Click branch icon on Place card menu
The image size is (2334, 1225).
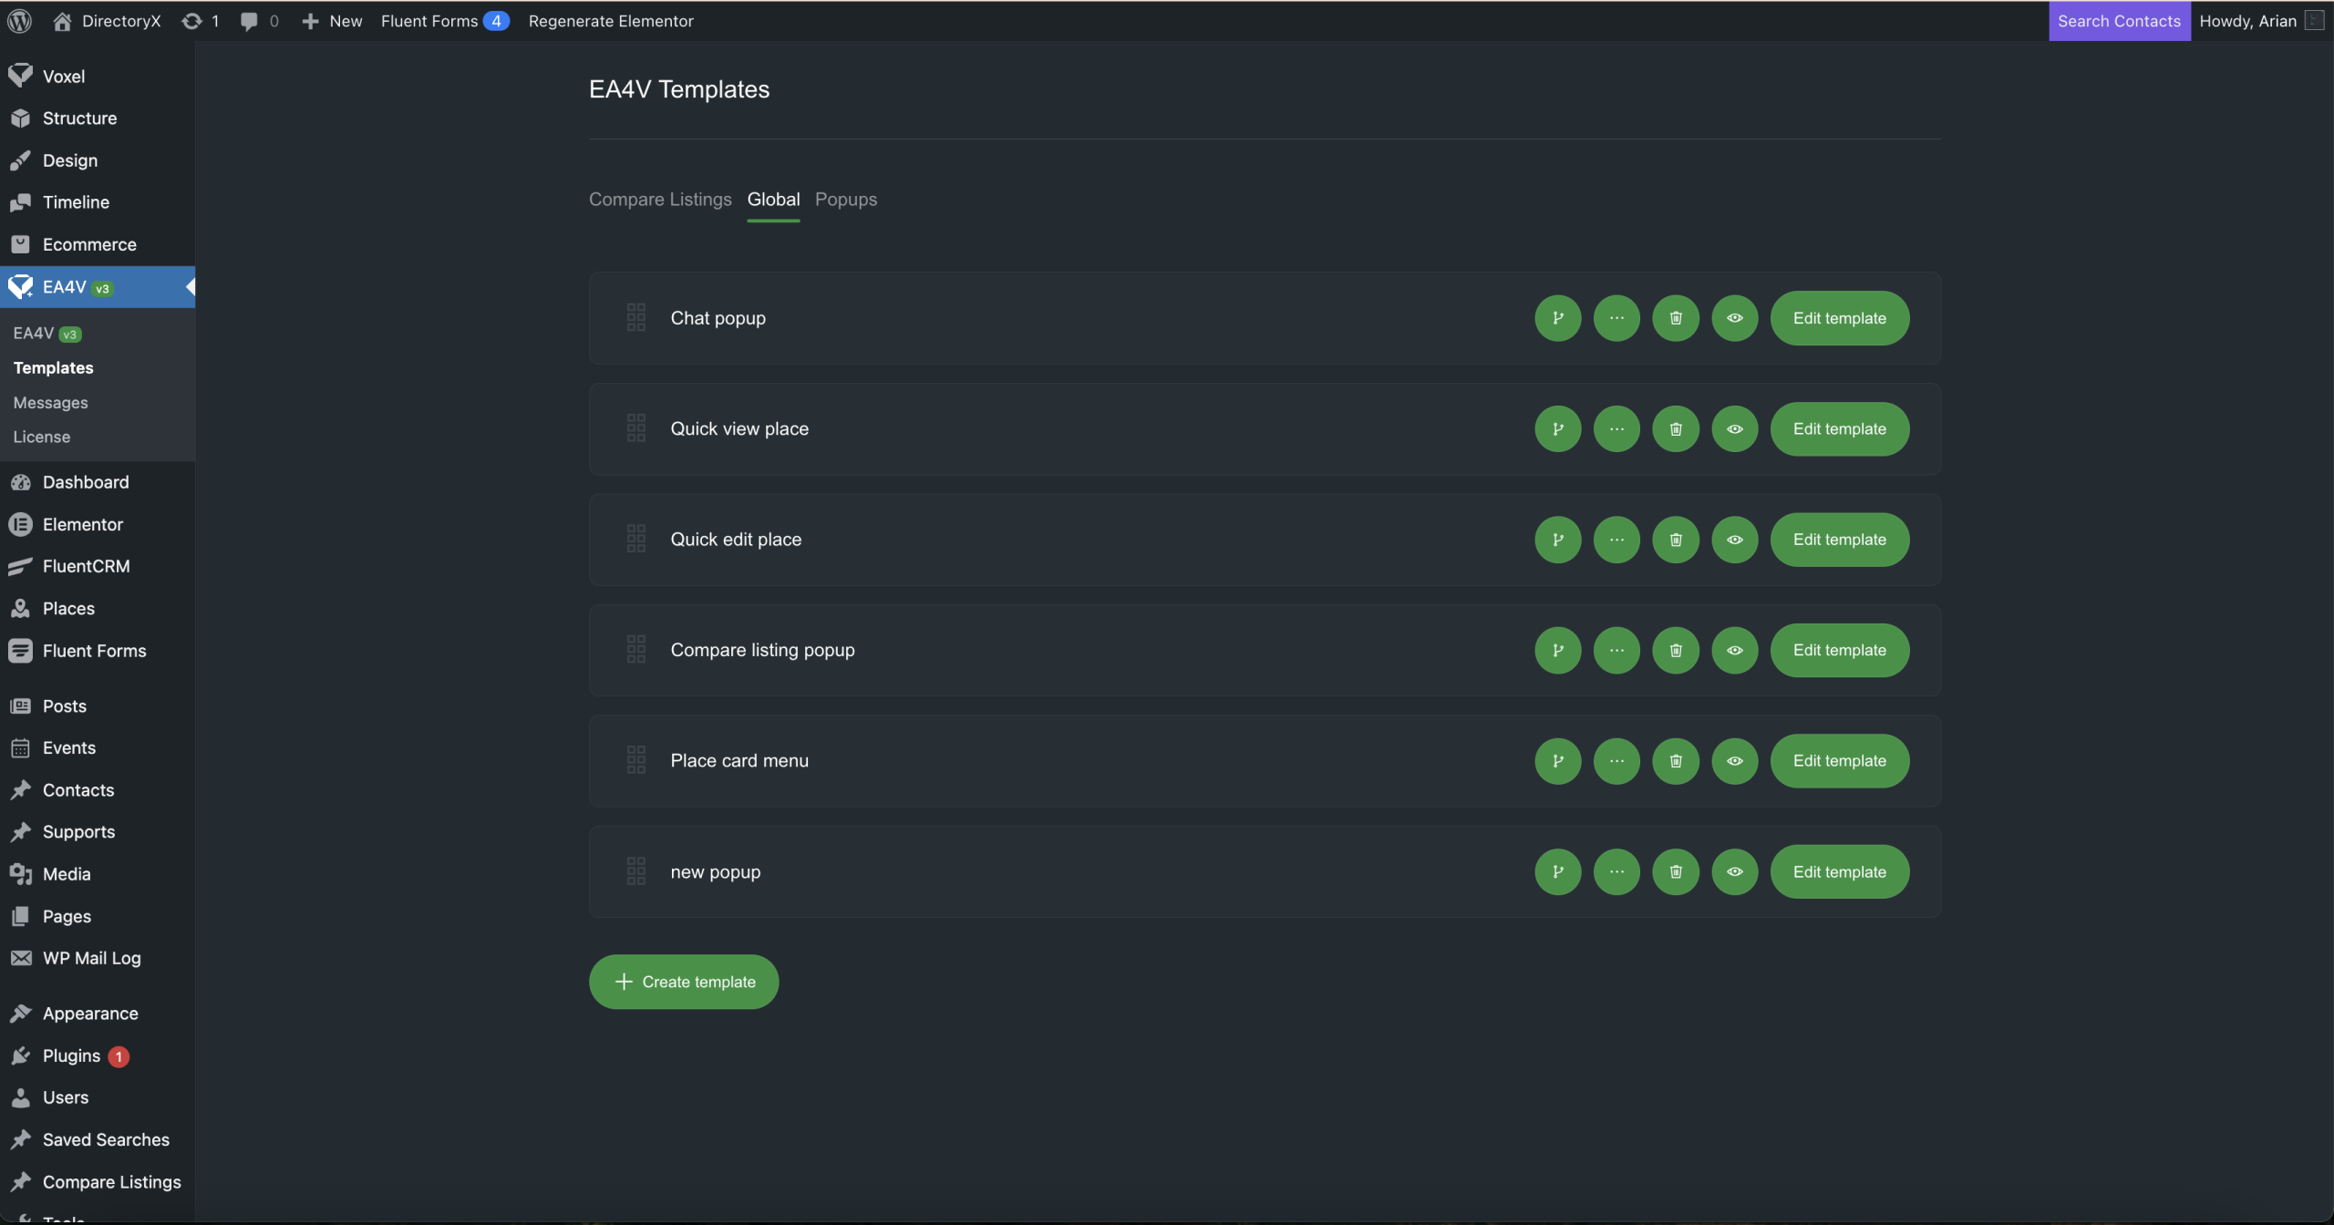[1557, 760]
